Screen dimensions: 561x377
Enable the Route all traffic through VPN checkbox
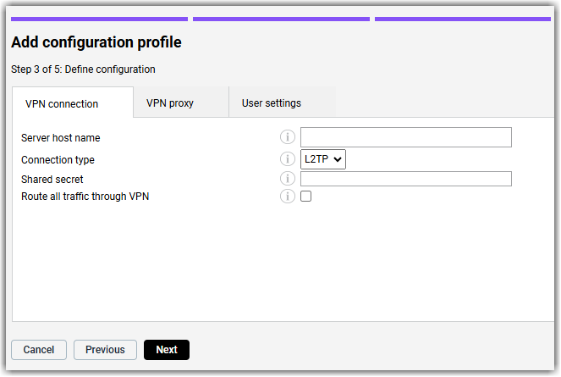(305, 196)
